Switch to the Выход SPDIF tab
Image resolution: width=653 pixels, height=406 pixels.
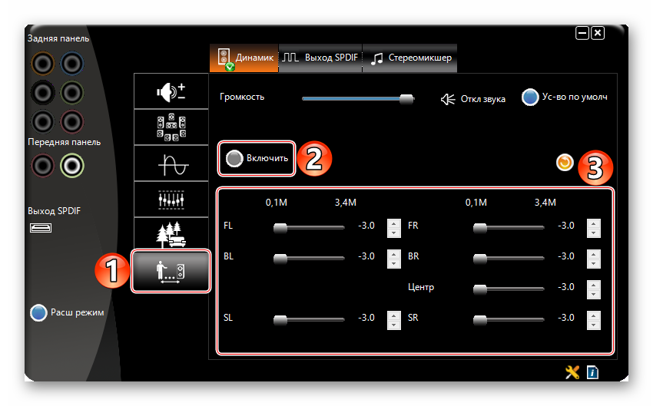tap(320, 58)
